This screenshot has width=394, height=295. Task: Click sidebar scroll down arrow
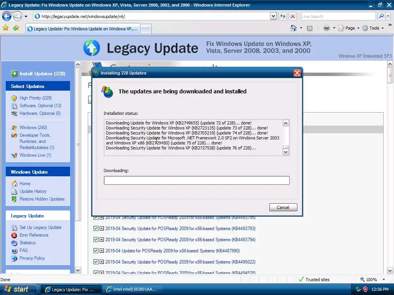(78, 270)
